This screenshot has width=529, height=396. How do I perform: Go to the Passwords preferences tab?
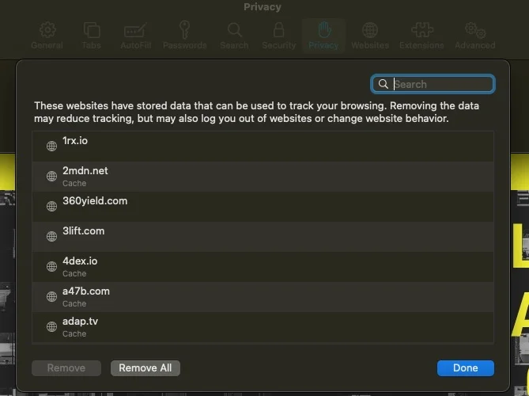[x=184, y=36]
